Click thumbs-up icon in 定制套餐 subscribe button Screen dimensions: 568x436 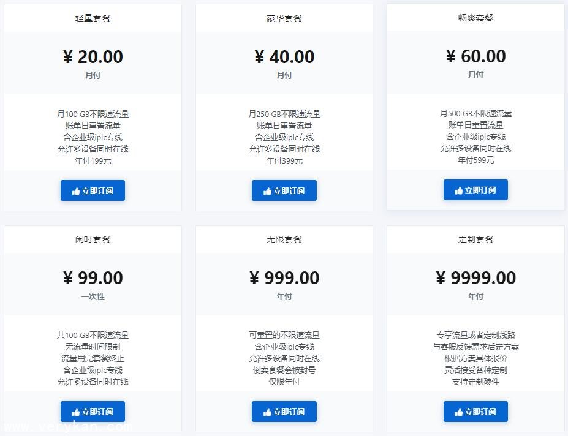(x=459, y=413)
